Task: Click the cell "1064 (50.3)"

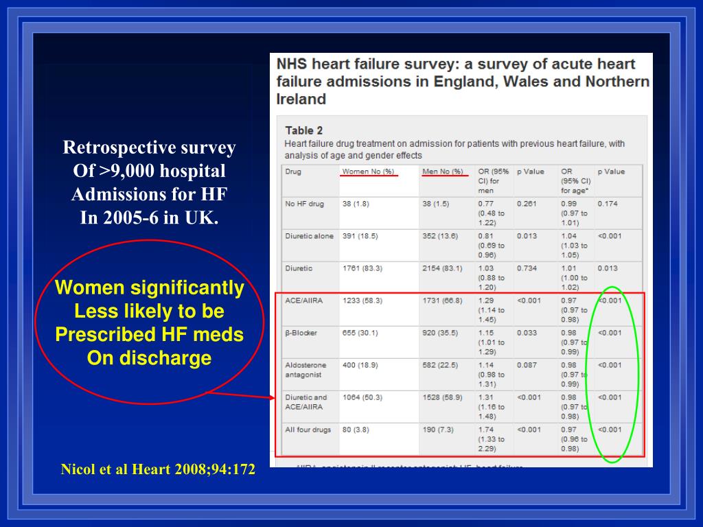Action: click(x=362, y=397)
